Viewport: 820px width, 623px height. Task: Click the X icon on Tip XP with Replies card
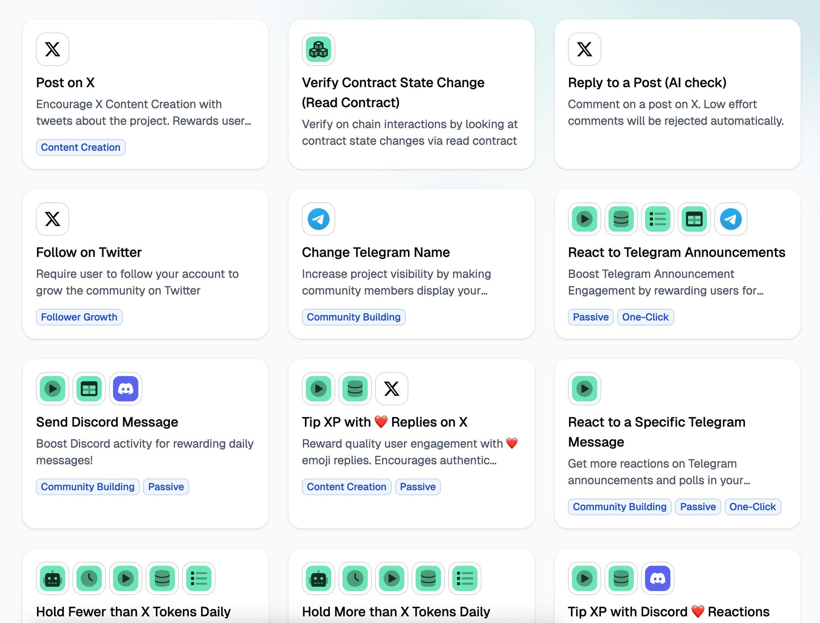[x=391, y=389]
